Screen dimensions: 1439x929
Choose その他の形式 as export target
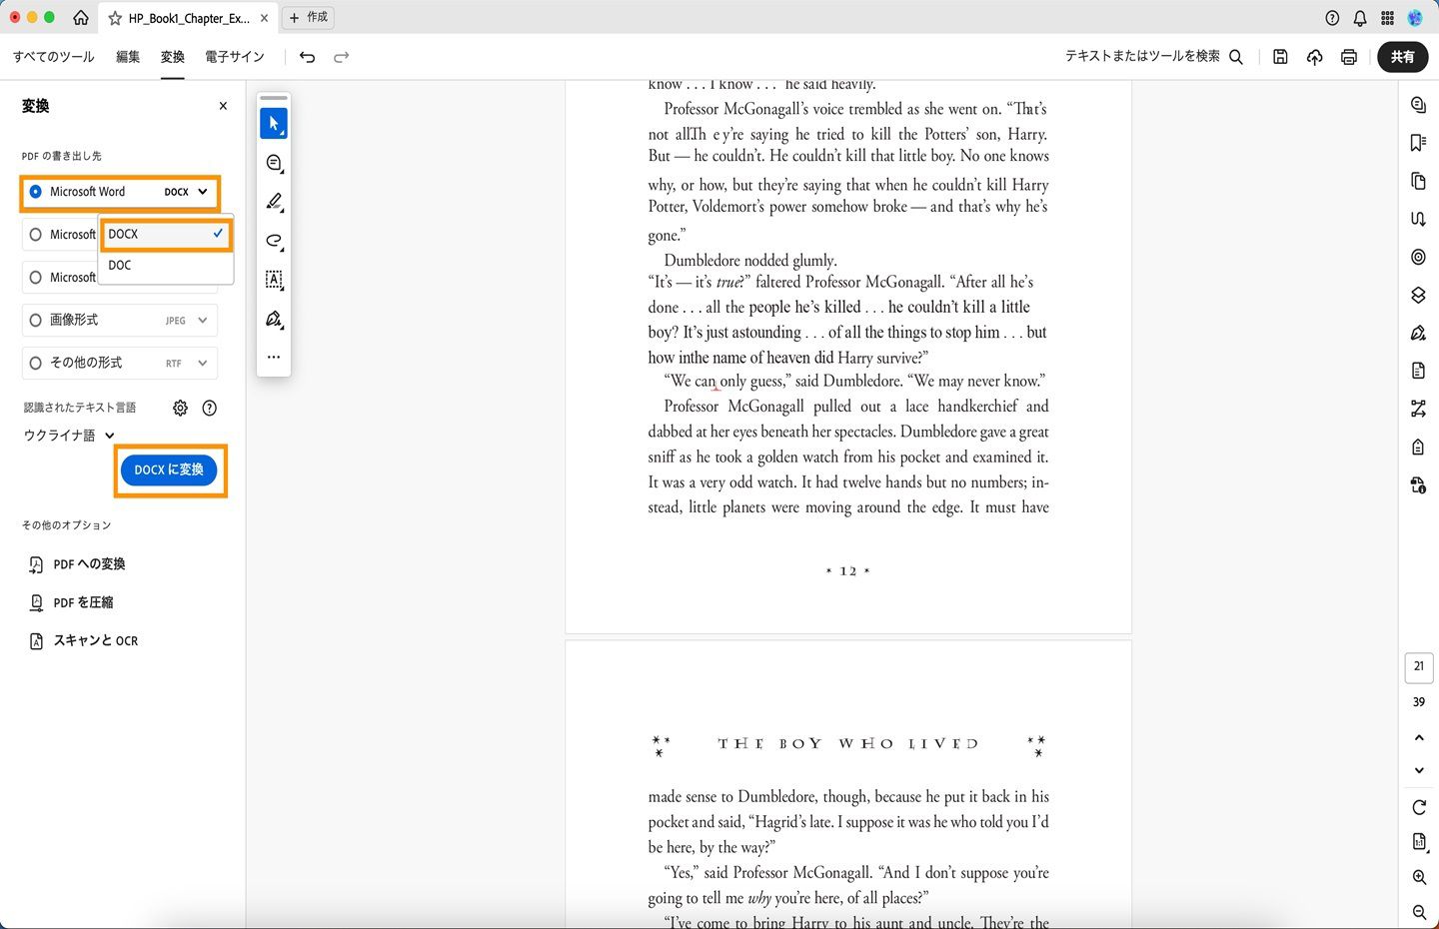[x=36, y=363]
